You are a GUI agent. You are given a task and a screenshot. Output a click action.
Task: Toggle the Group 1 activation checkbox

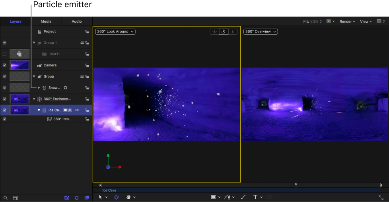click(4, 43)
